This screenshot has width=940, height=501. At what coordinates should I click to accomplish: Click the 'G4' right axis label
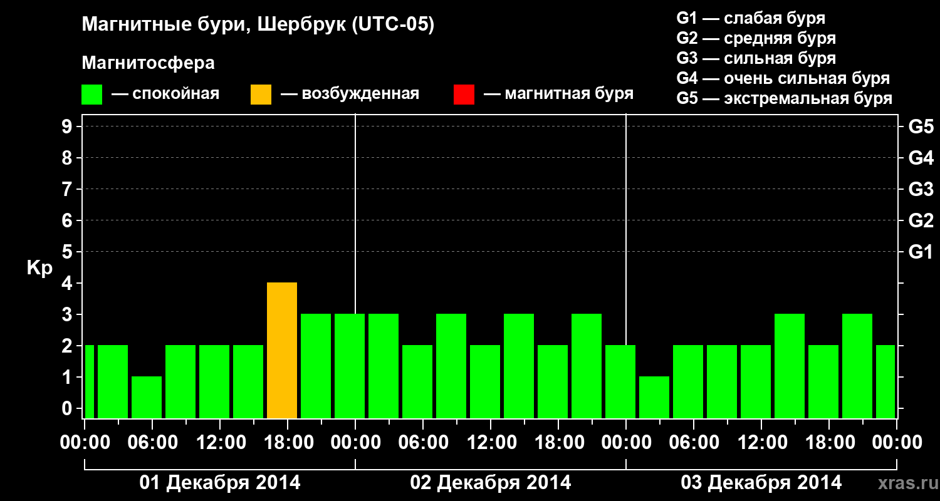[921, 158]
